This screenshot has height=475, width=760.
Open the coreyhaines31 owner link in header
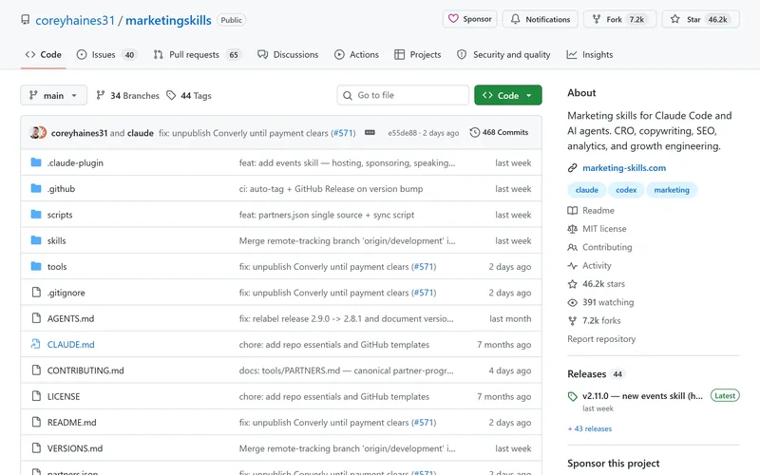click(x=75, y=20)
